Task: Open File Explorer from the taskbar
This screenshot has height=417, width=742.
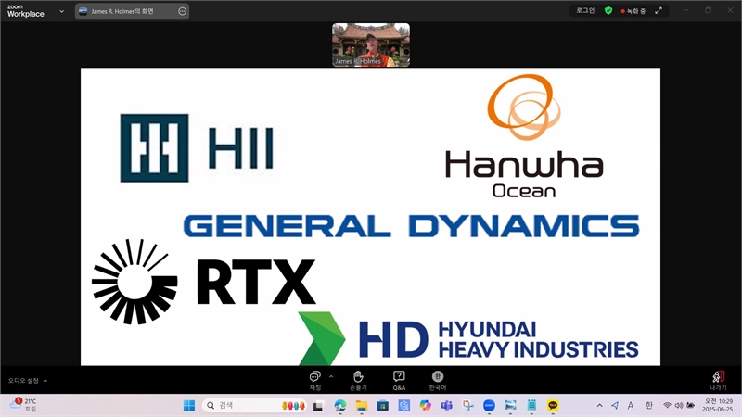Action: coord(362,406)
